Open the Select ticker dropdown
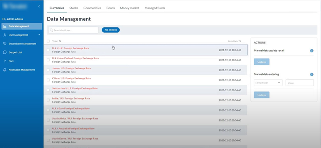The width and height of the screenshot is (321, 148). point(268,83)
